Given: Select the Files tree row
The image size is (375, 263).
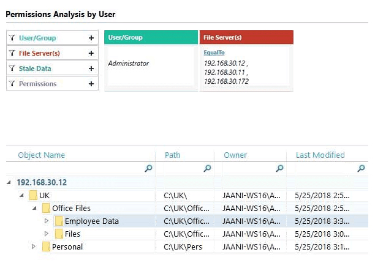Looking at the screenshot, I should [187, 234].
